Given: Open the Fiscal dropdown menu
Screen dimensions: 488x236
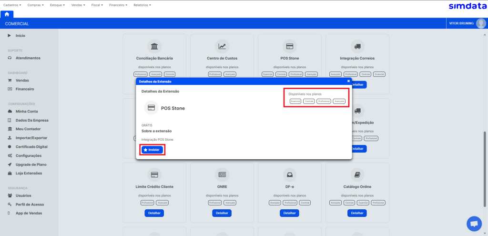Looking at the screenshot, I should pos(97,5).
